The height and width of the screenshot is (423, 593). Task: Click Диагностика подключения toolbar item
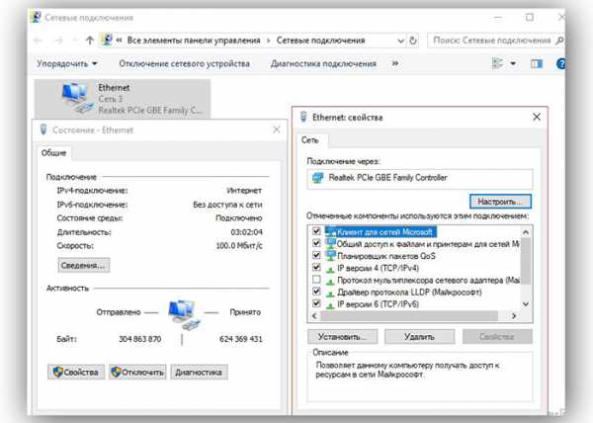coord(323,64)
